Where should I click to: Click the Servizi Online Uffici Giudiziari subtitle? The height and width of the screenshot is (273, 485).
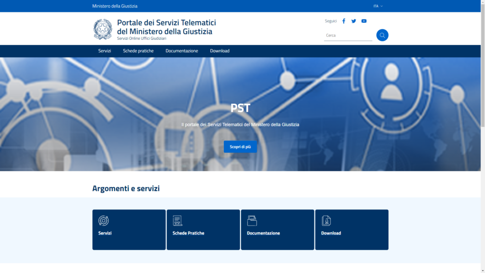[142, 38]
